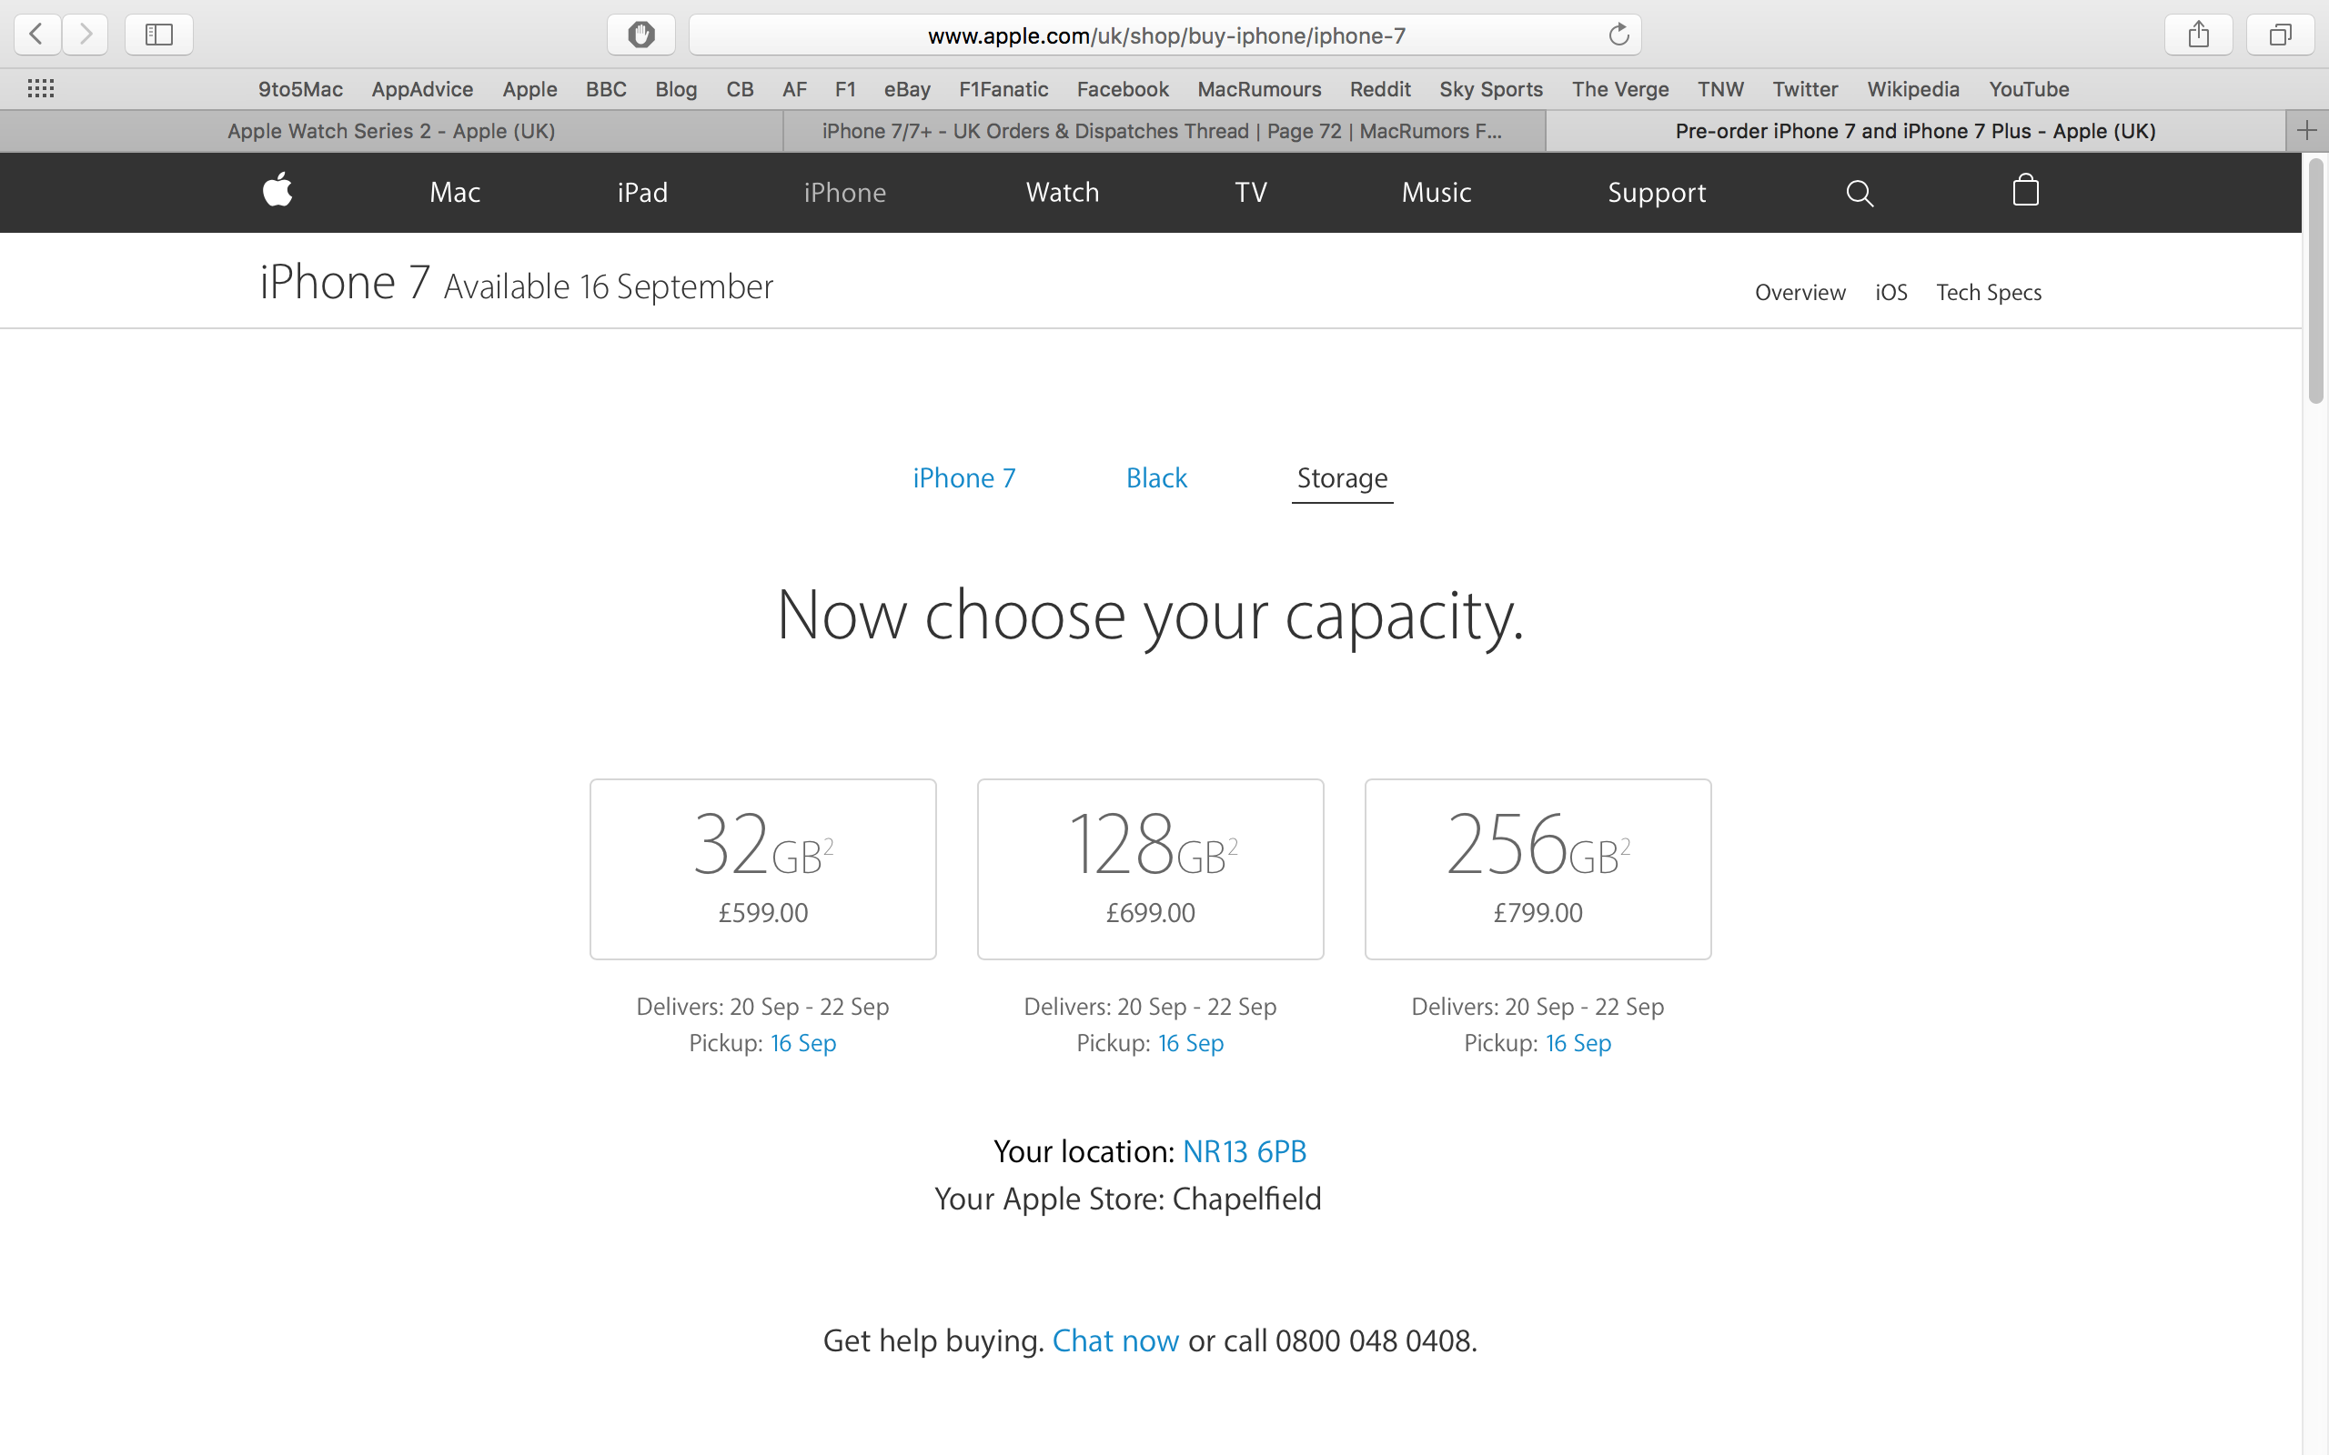This screenshot has height=1455, width=2329.
Task: Choose the 128GB £699.00 capacity
Action: click(x=1151, y=869)
